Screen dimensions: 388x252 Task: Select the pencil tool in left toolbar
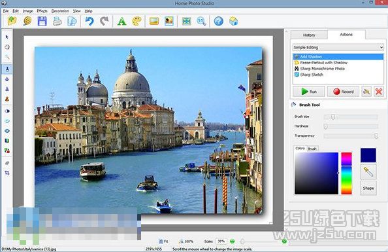(x=7, y=58)
